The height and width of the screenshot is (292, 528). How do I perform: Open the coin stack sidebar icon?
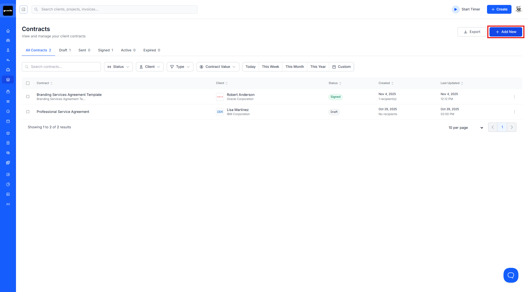click(x=8, y=163)
